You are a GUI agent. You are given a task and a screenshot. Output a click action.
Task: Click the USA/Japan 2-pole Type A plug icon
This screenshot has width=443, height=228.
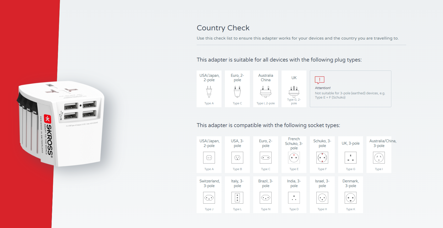click(209, 92)
